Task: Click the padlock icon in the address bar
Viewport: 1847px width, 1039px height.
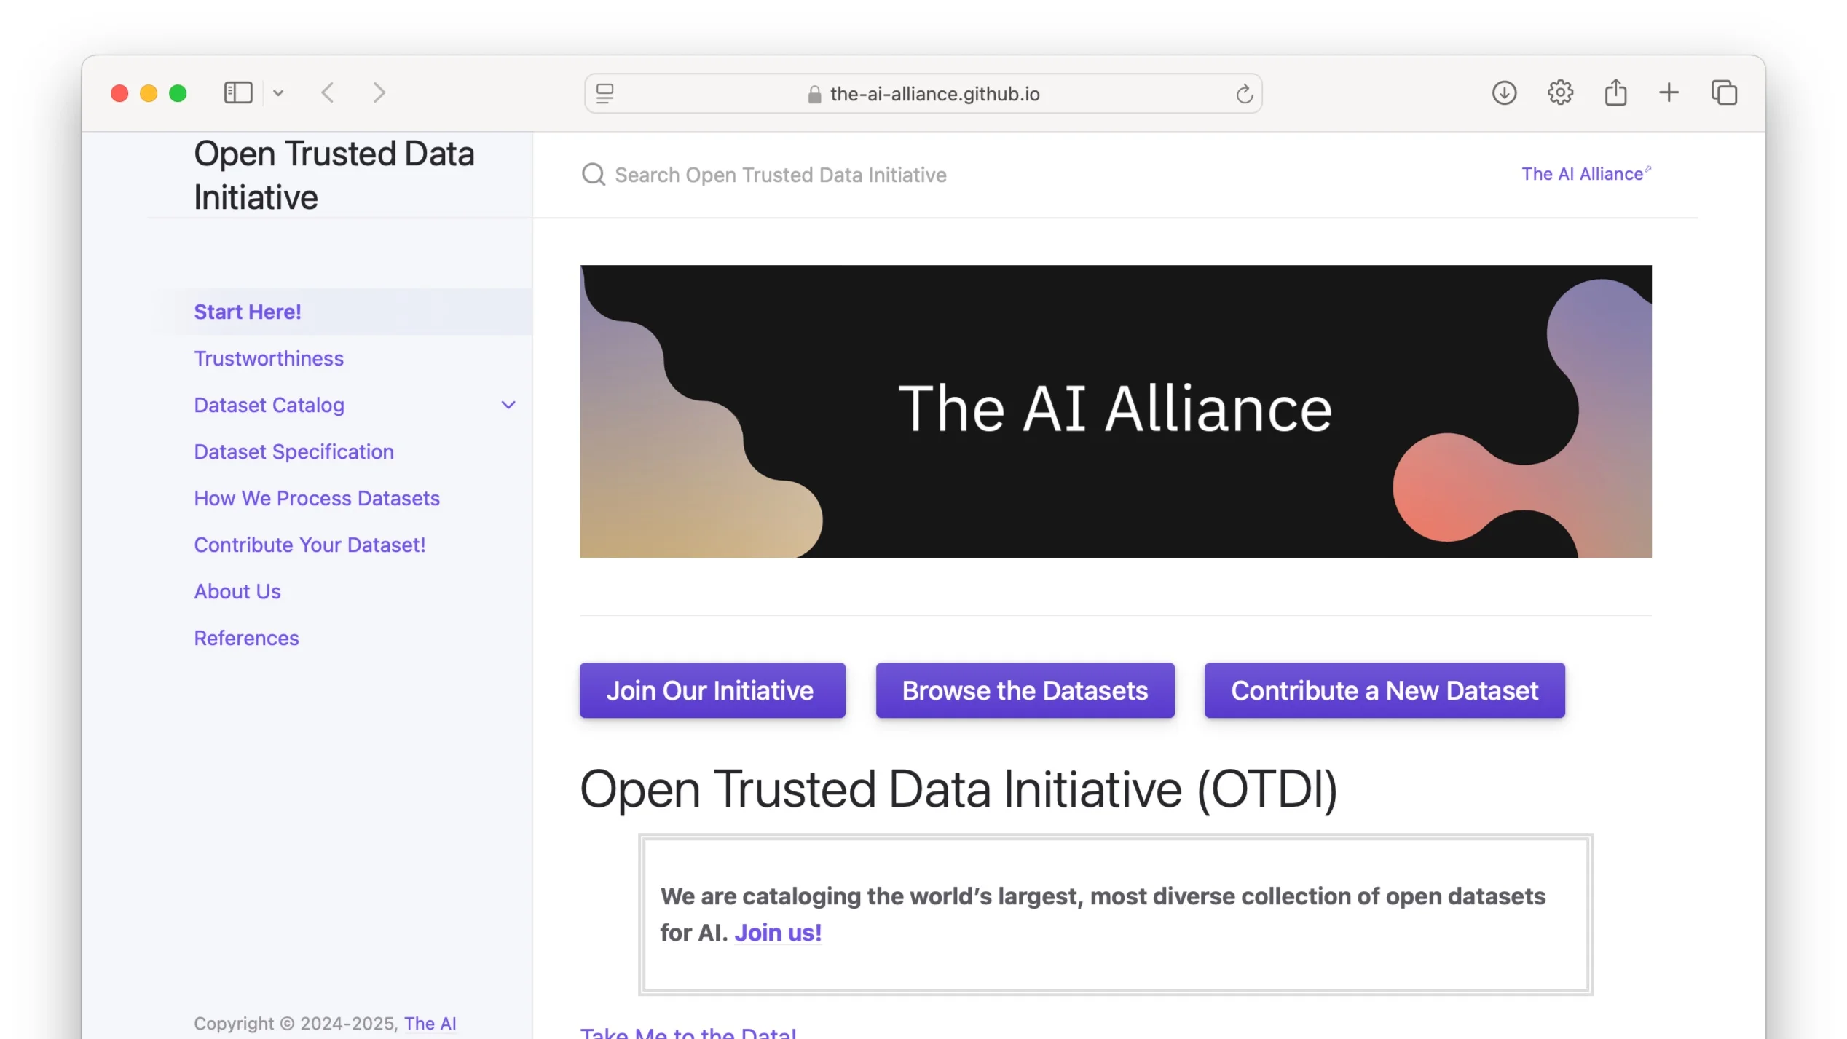Action: 814,95
